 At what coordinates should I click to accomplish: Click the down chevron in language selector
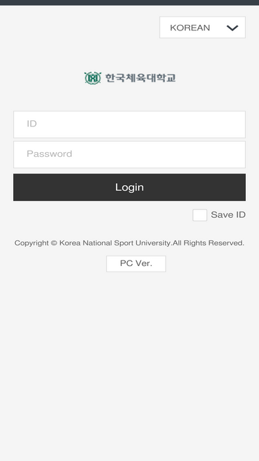[x=232, y=28]
